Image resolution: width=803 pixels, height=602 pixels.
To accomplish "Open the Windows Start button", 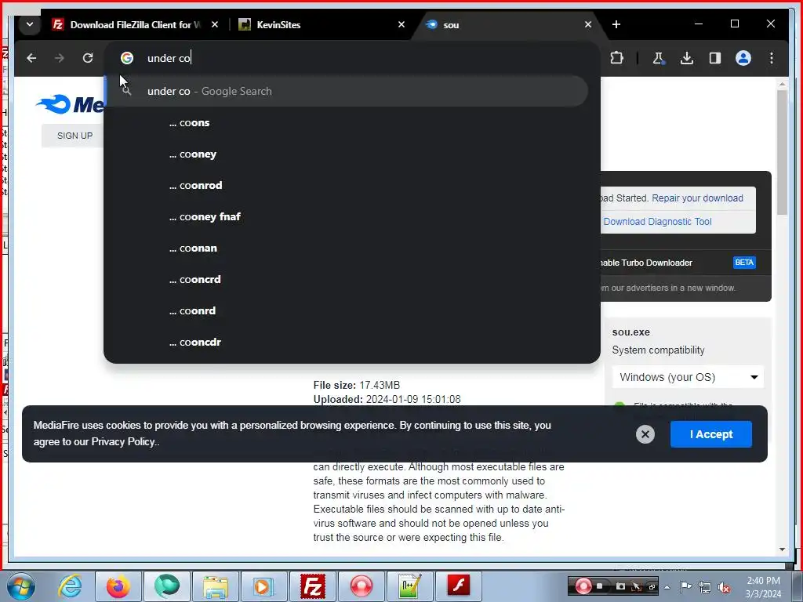I will [x=20, y=586].
